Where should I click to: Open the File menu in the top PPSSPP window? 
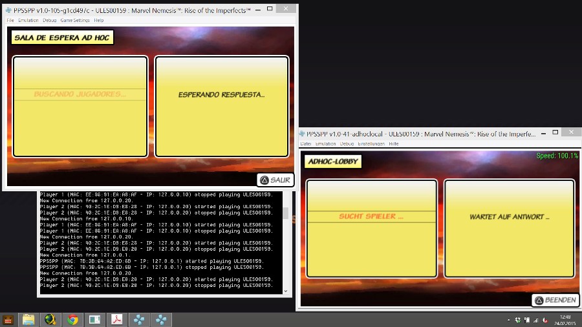[10, 21]
